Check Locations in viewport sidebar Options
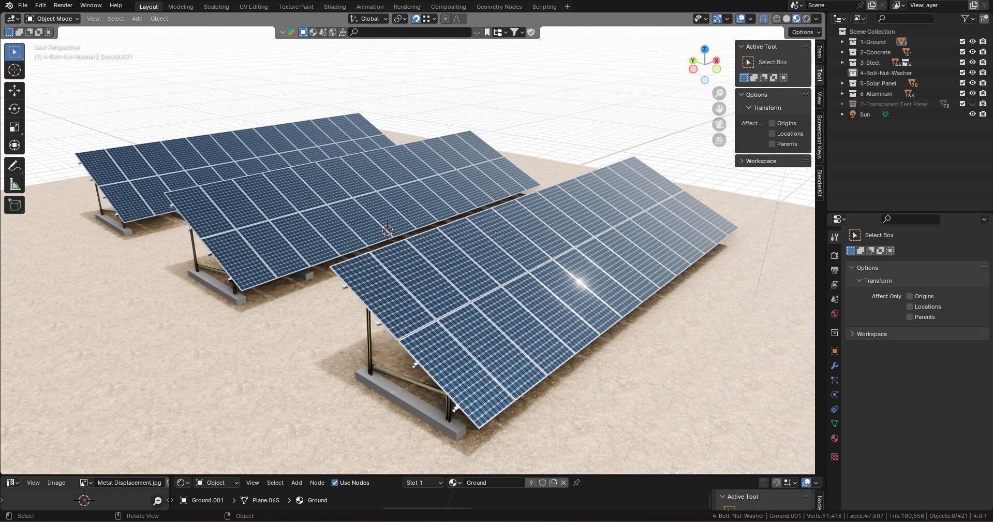 point(772,134)
